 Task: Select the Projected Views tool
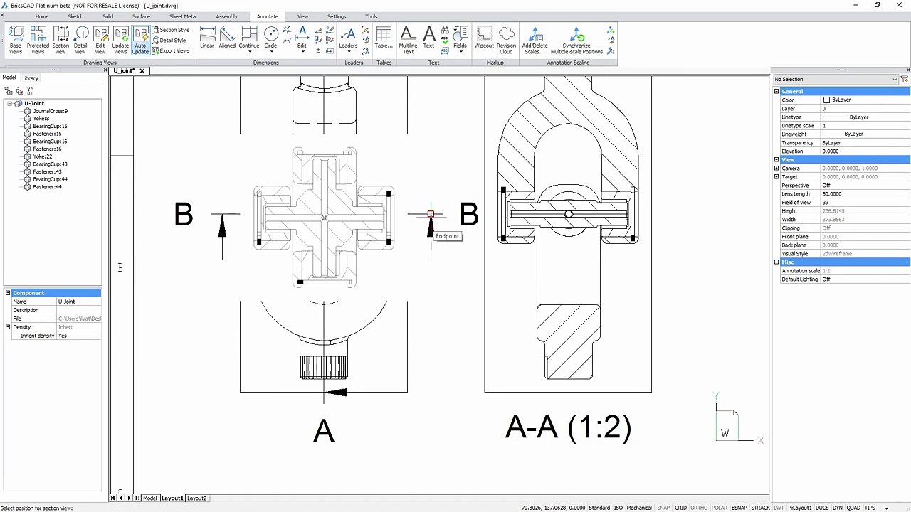[x=38, y=41]
